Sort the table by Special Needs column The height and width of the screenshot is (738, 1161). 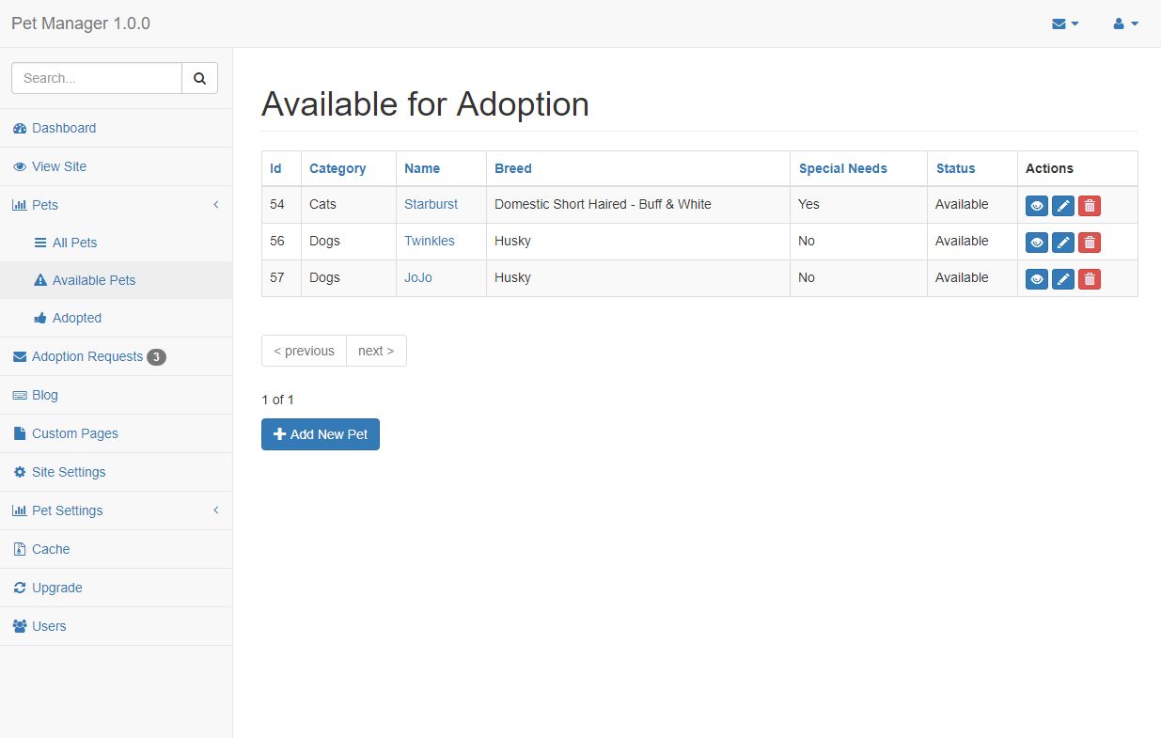842,168
